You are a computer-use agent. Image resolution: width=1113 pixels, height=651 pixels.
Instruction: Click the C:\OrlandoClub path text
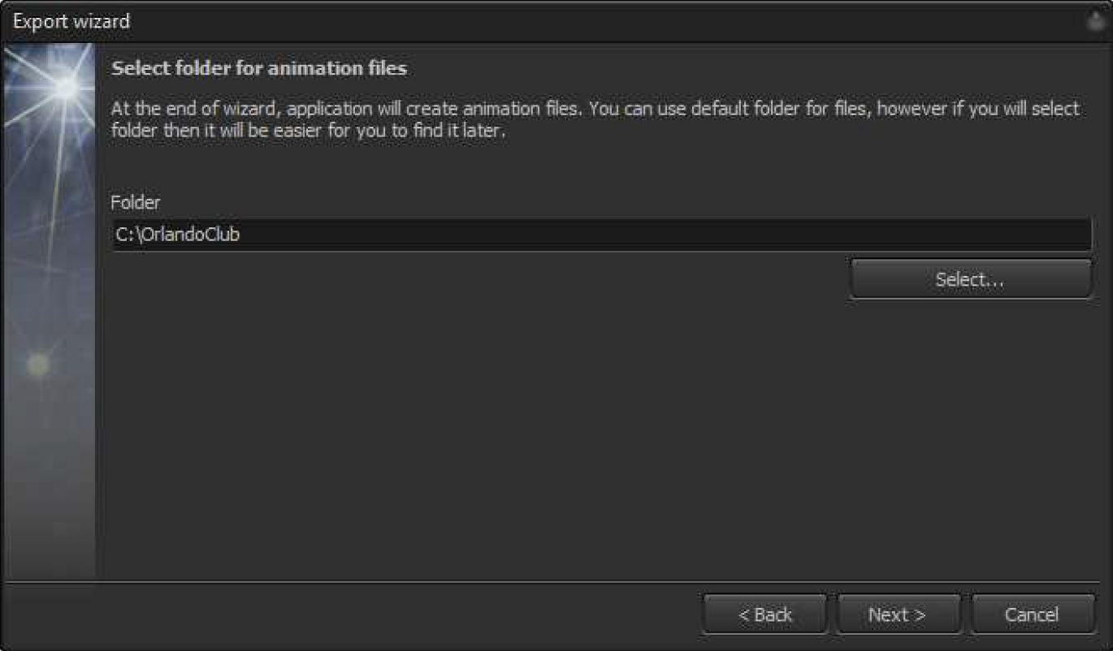click(x=178, y=235)
